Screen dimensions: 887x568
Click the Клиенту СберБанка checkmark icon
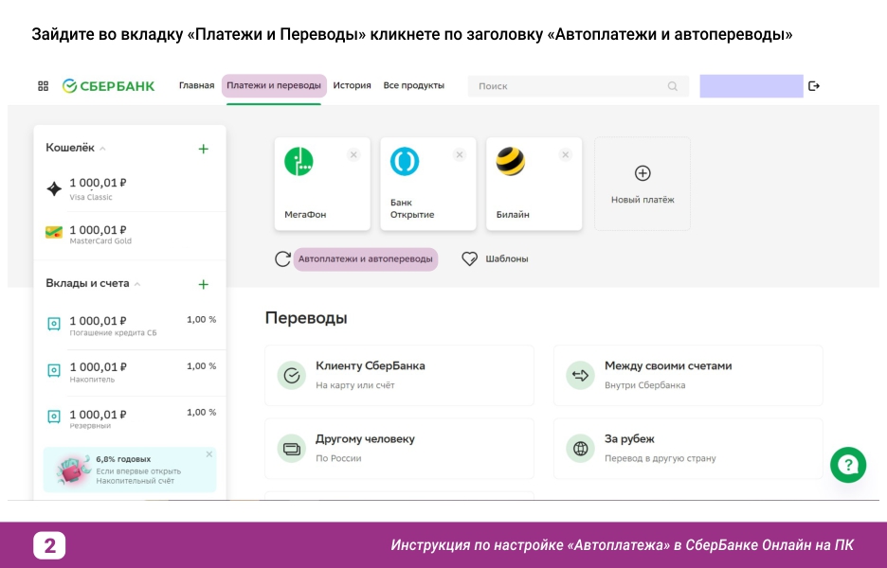(291, 375)
